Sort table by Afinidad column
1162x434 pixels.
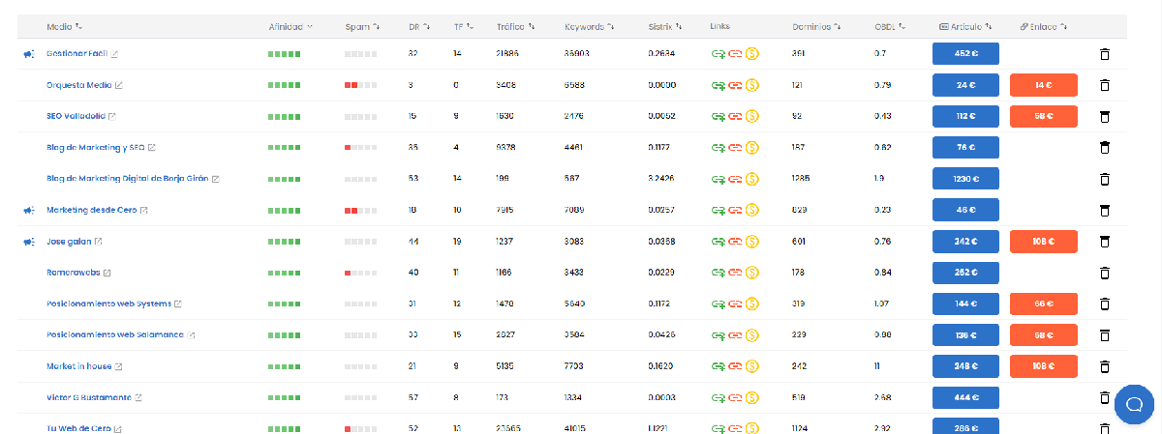click(x=290, y=26)
